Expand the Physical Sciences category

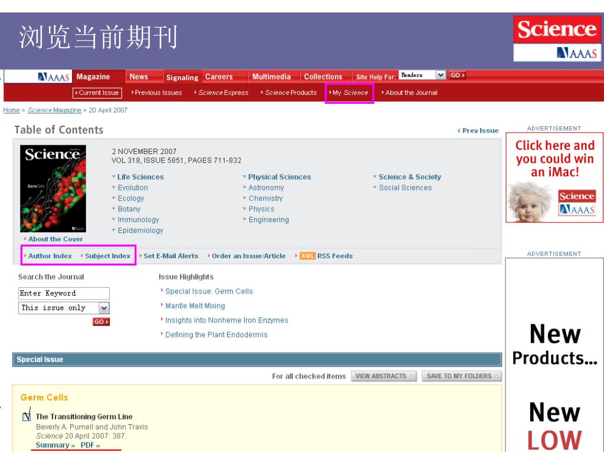[279, 177]
